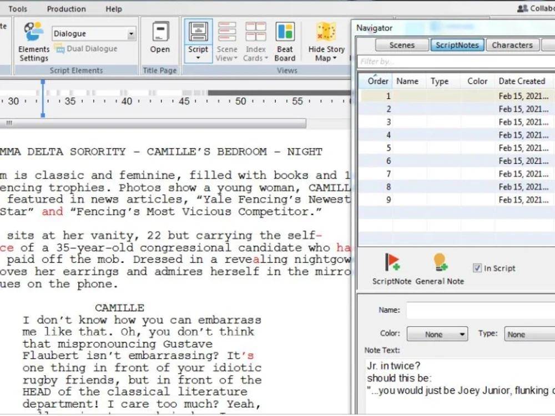
Task: Expand the Scene View dropdown arrow
Action: pyautogui.click(x=235, y=58)
